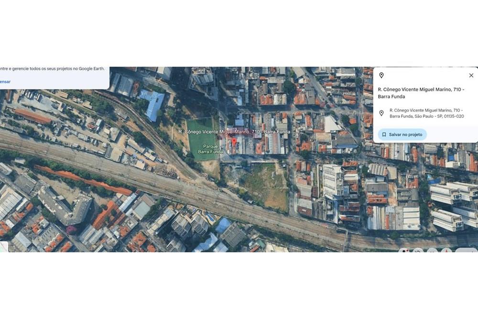Click the zoom control pill at the bottom right
Viewport: 478px width, 319px height.
click(467, 251)
